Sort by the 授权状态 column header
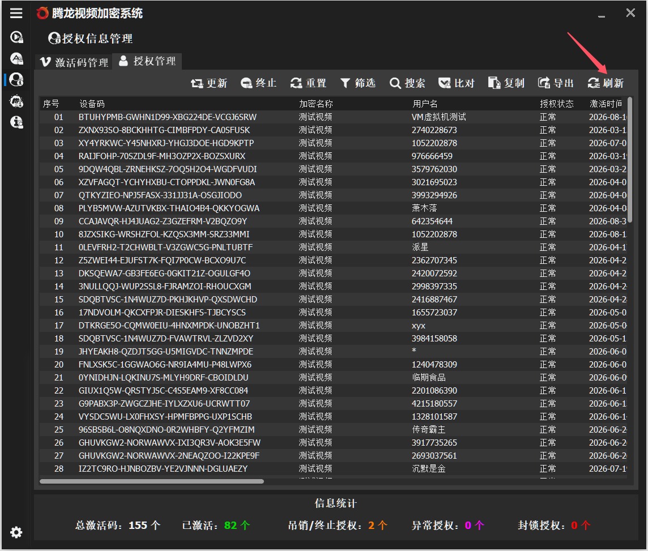 [x=556, y=104]
